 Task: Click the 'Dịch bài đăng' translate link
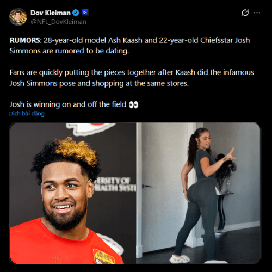pyautogui.click(x=27, y=114)
